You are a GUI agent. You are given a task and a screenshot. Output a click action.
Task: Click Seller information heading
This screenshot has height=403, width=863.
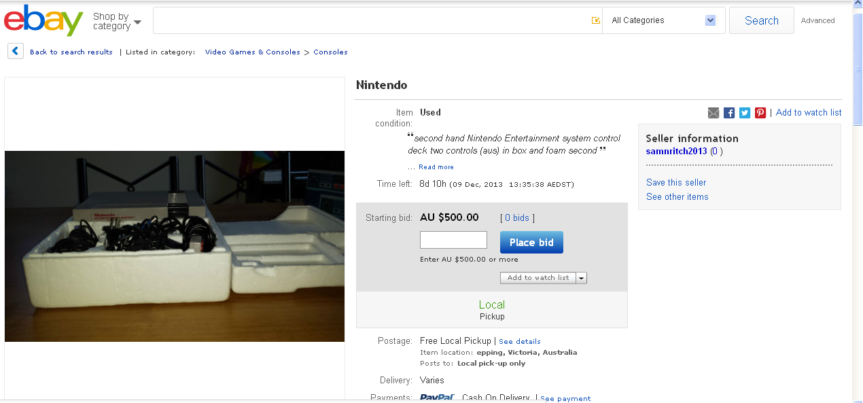tap(692, 138)
